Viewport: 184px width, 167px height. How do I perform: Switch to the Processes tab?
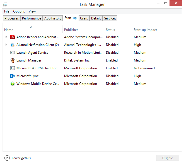(11, 18)
